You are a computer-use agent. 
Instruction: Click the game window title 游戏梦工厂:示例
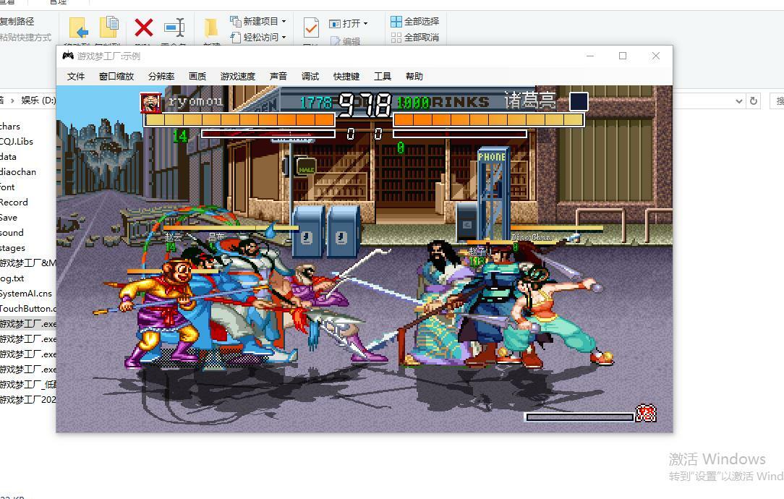108,56
